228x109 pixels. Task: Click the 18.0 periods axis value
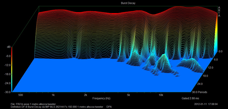[x=205, y=76]
